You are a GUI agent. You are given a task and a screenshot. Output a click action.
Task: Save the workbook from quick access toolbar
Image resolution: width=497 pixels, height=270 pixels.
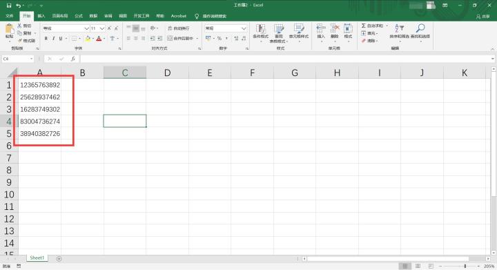(9, 6)
